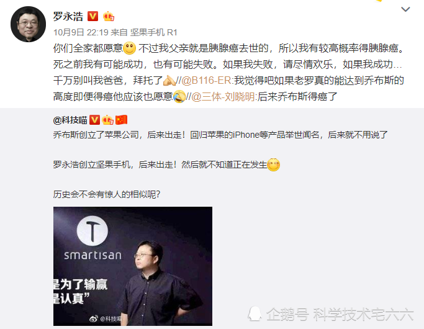
Task: Click the smiling emoji after 你们全家都愿意
Action: click(130, 48)
